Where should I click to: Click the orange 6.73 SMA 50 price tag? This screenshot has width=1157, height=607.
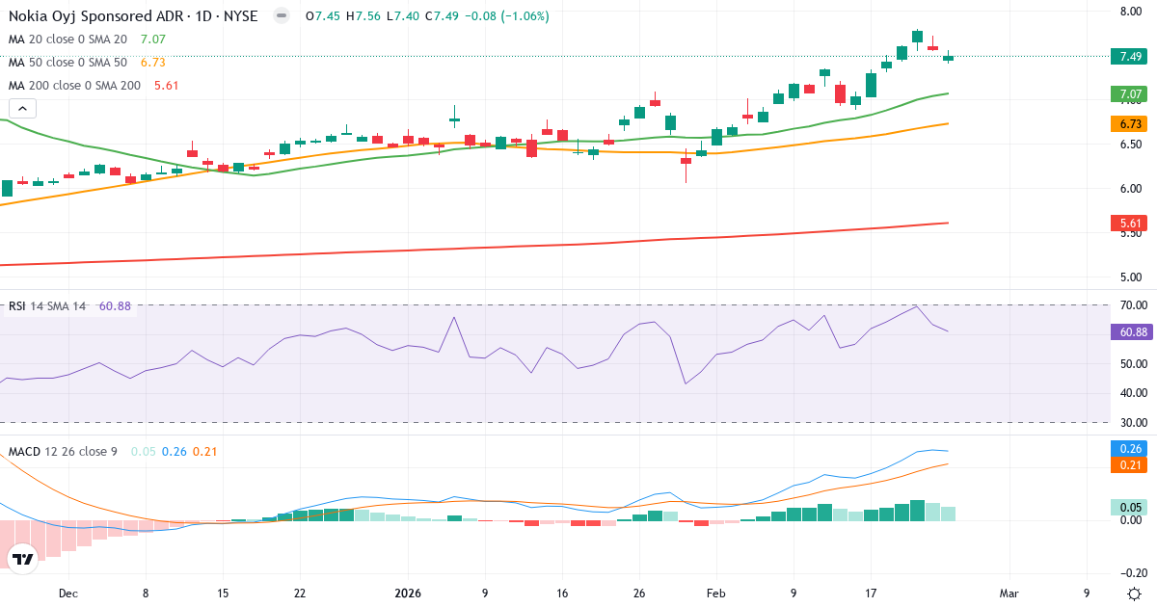point(1129,123)
